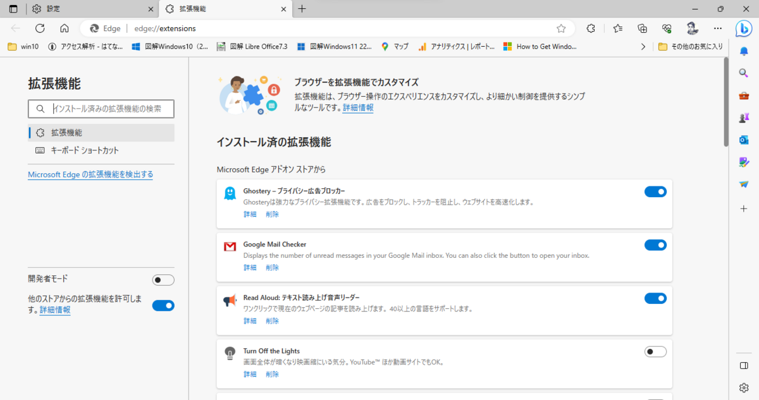Open 詳細情報 link in the header description
Screen dimensions: 759x400
click(358, 108)
